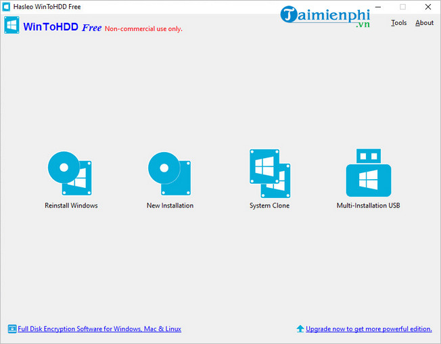Click the Multi-Installation USB drive icon
441x344 pixels.
(369, 172)
